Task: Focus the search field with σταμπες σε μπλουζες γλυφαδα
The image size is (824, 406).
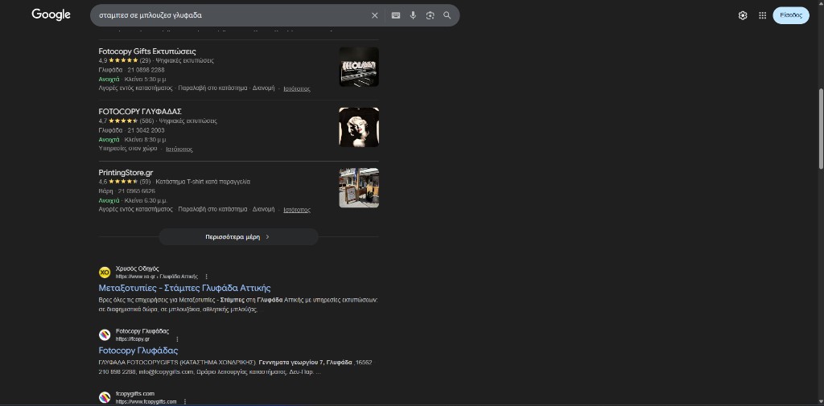Action: (x=231, y=16)
